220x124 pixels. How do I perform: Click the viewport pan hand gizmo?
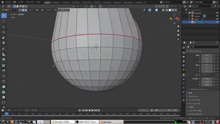tap(178, 31)
